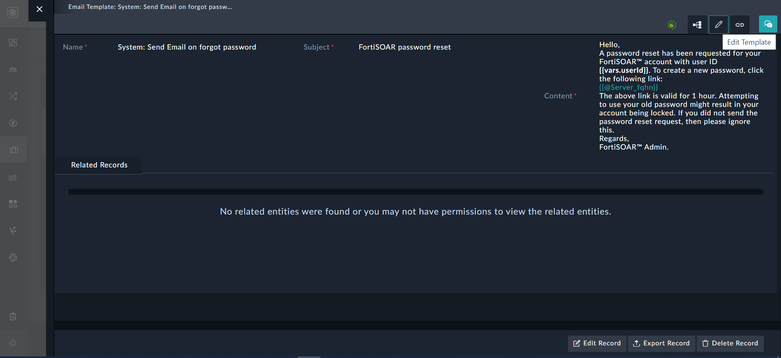Click the @ icon at sidebar bottom
Image resolution: width=781 pixels, height=358 pixels.
pyautogui.click(x=13, y=343)
